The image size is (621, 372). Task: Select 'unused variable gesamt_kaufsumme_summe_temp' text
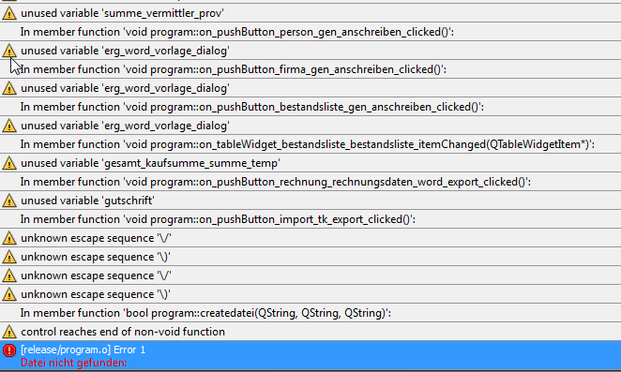[x=150, y=163]
